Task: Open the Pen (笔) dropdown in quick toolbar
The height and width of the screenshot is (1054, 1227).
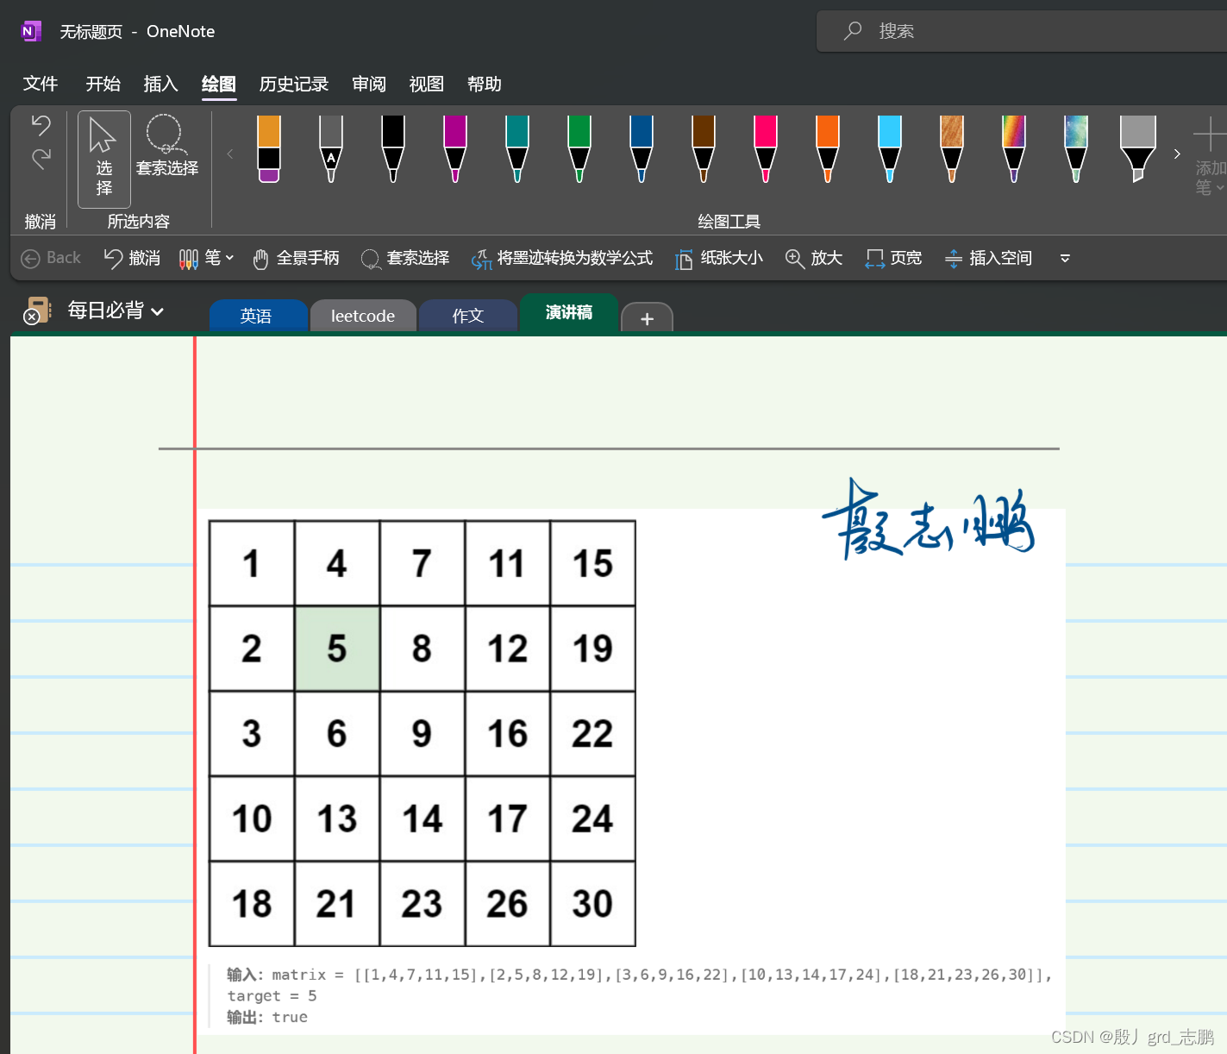Action: 206,258
